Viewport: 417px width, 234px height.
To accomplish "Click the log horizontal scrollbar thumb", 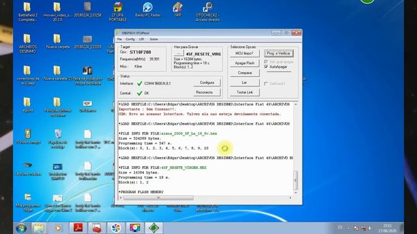I will click(158, 198).
